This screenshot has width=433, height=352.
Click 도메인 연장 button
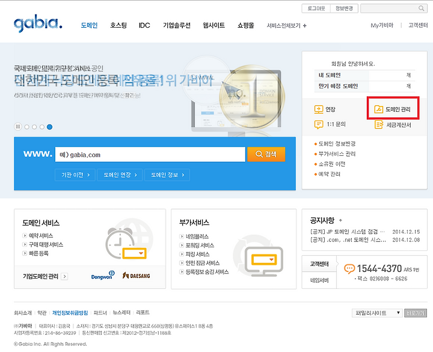pyautogui.click(x=120, y=175)
